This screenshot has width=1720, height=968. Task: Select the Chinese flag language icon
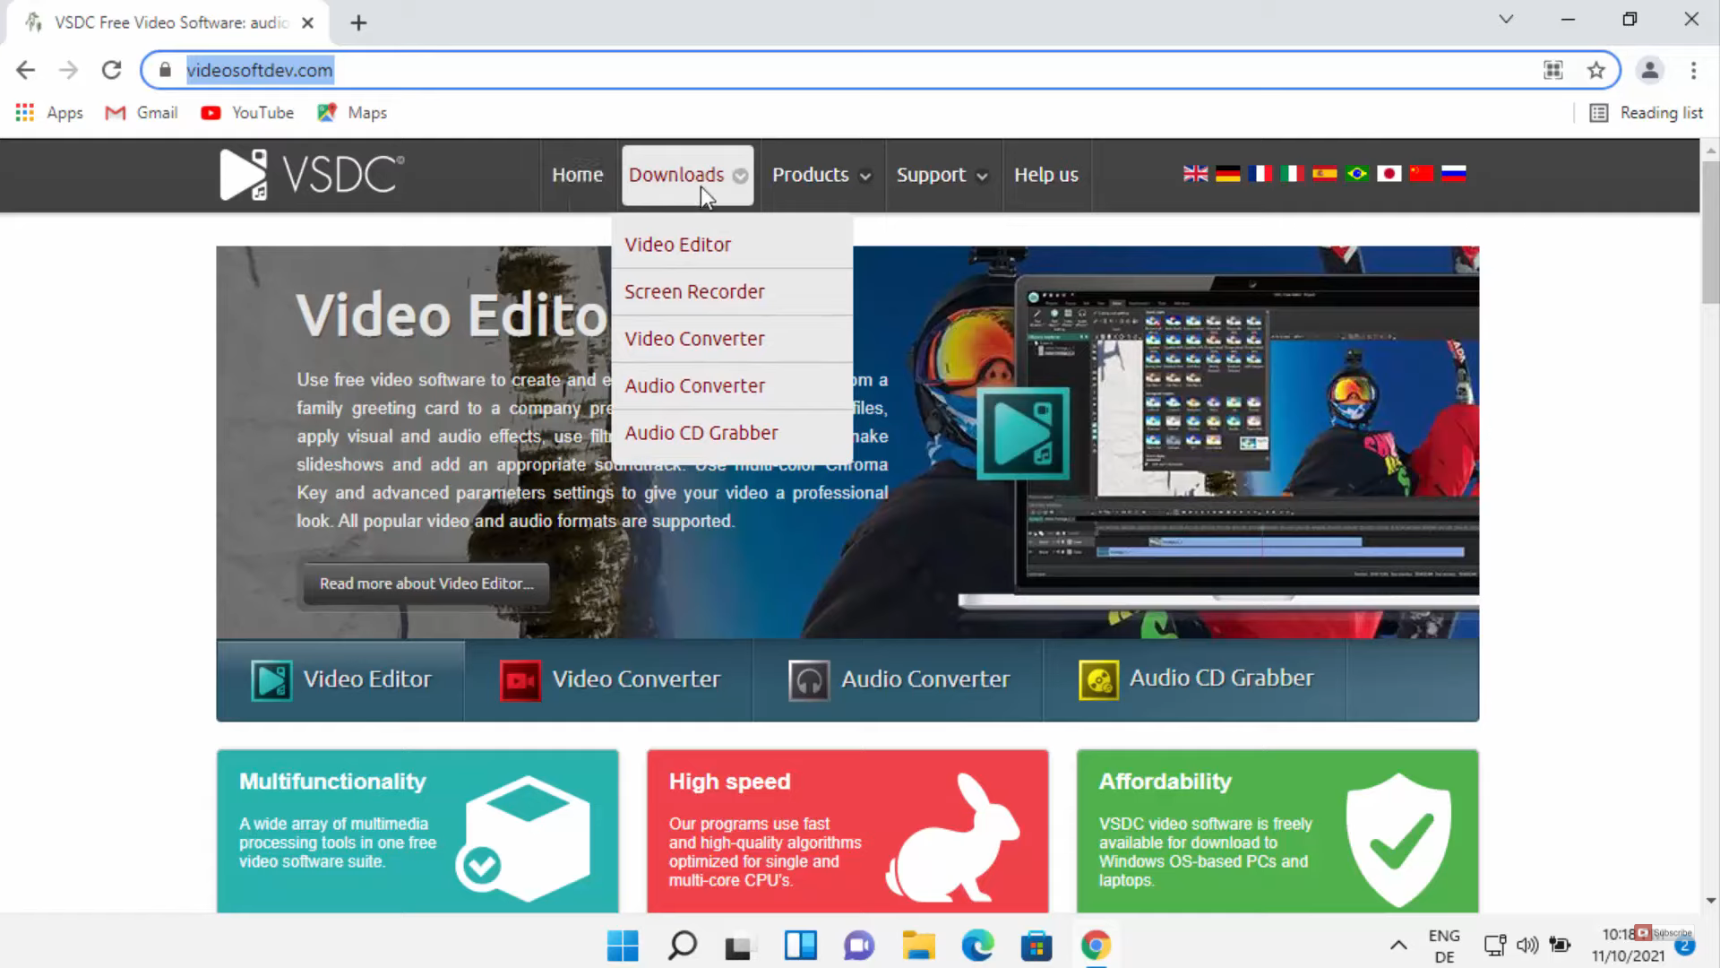tap(1421, 174)
